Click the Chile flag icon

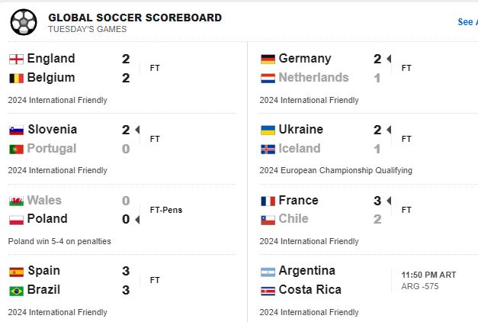pos(268,219)
